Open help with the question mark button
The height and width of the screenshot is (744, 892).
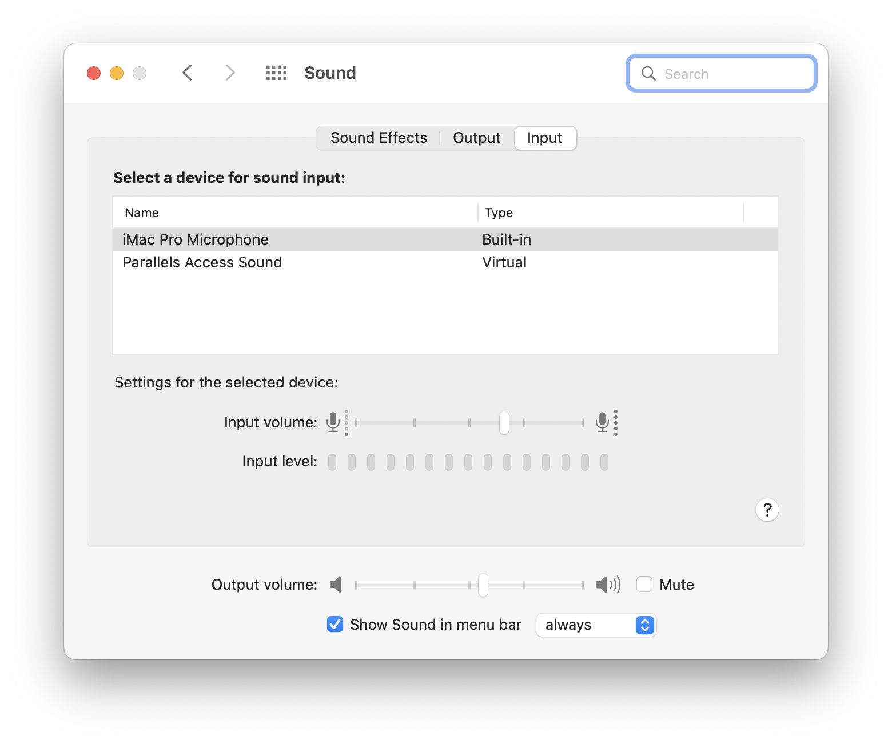click(767, 509)
